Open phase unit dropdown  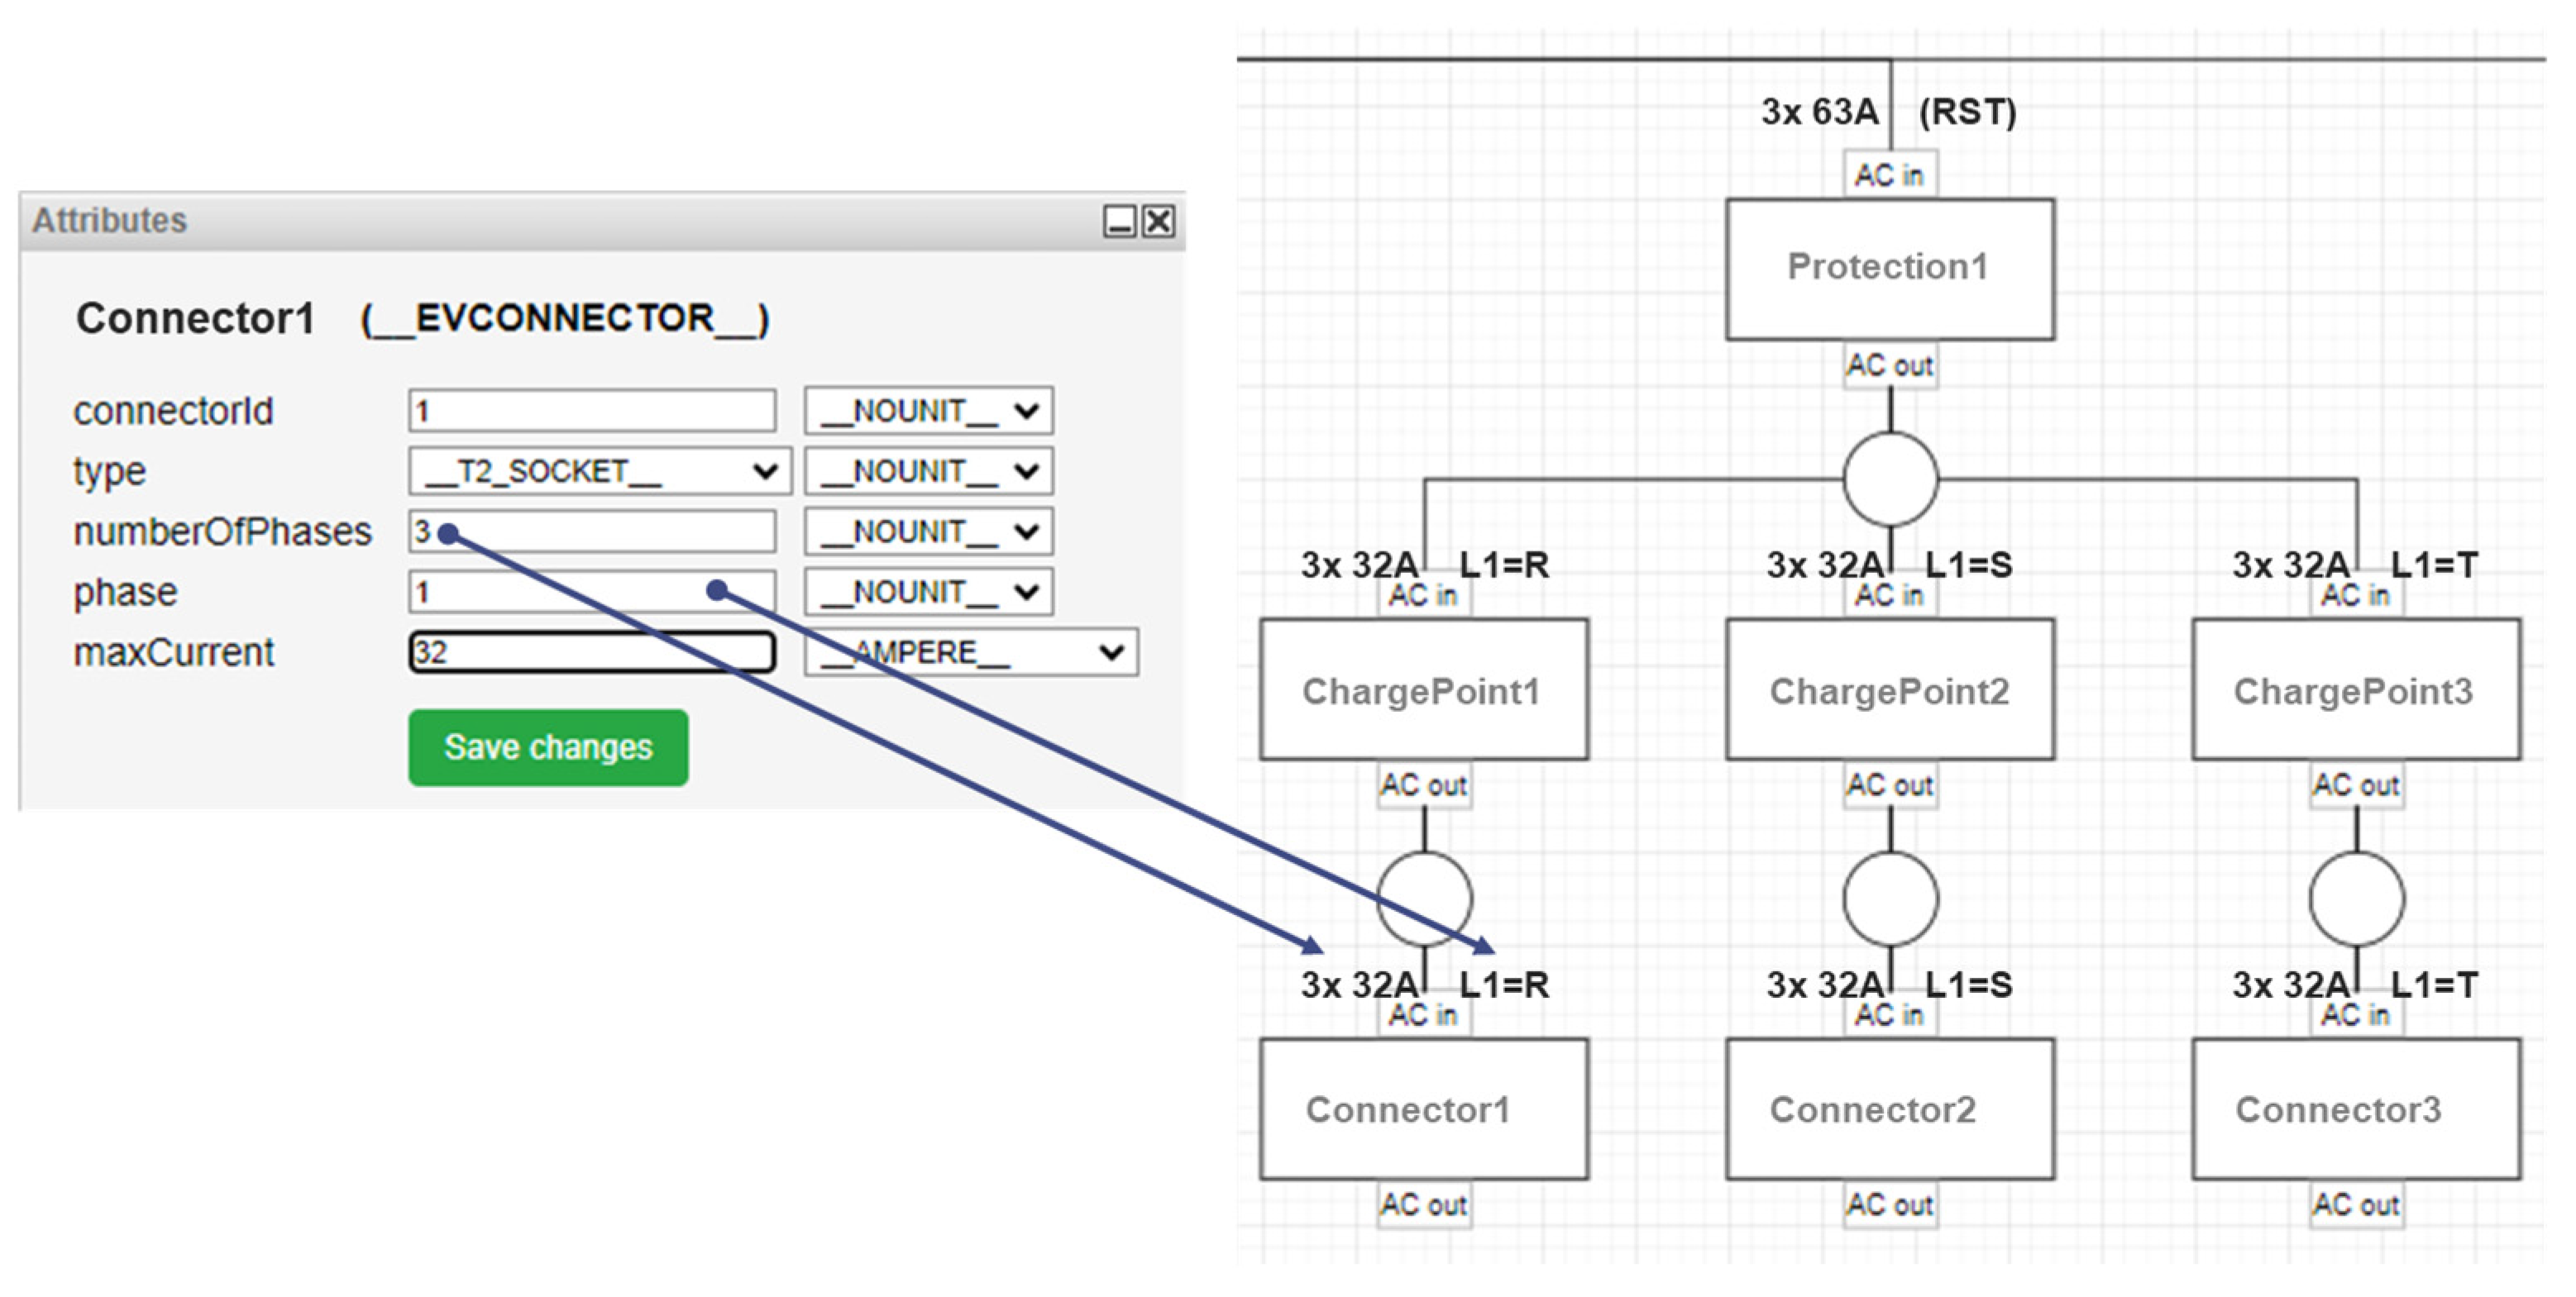928,593
